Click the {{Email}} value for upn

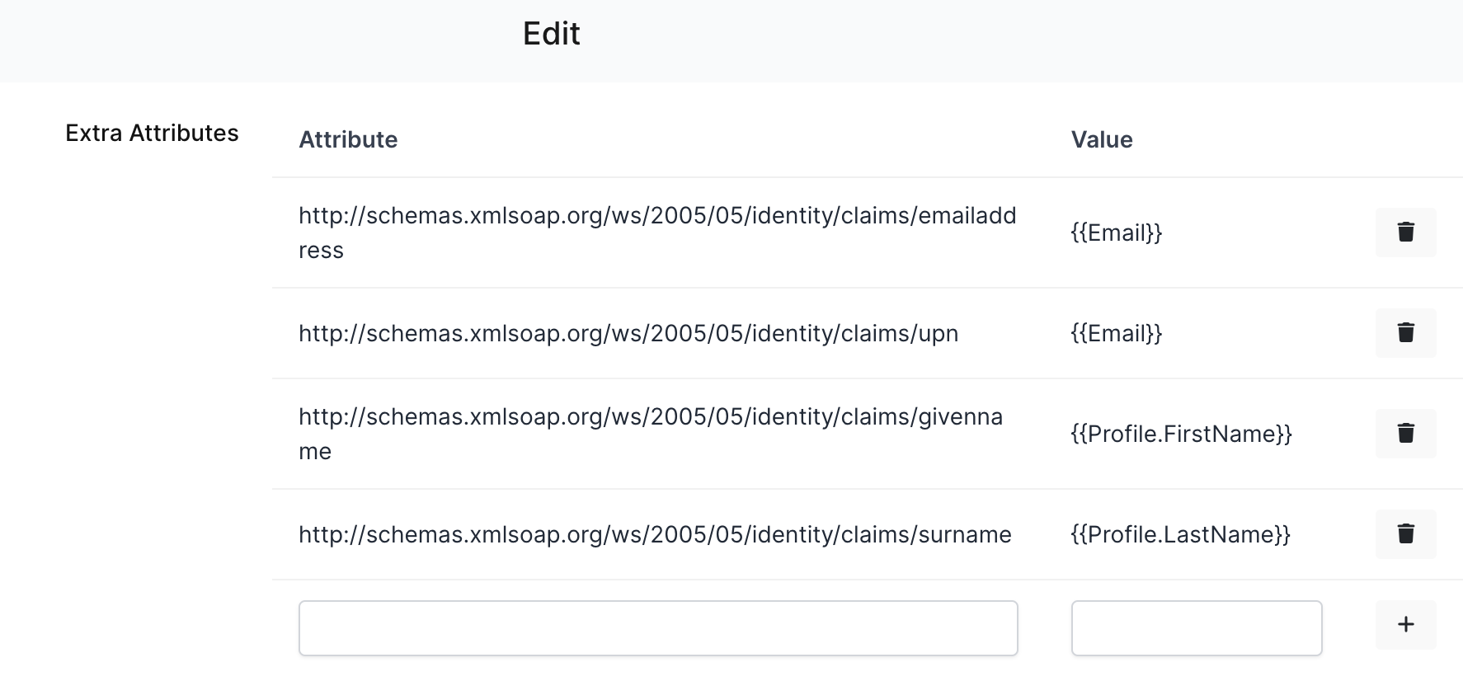[x=1116, y=333]
